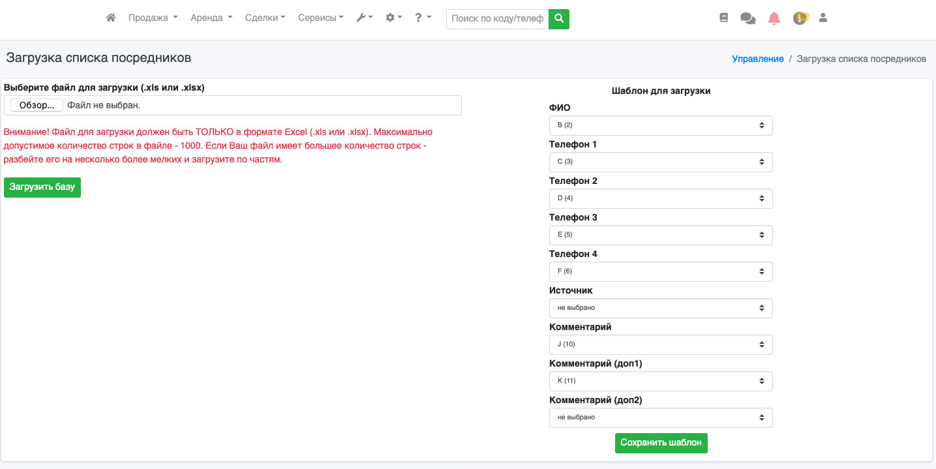Focus the code/phone search field

coord(497,19)
